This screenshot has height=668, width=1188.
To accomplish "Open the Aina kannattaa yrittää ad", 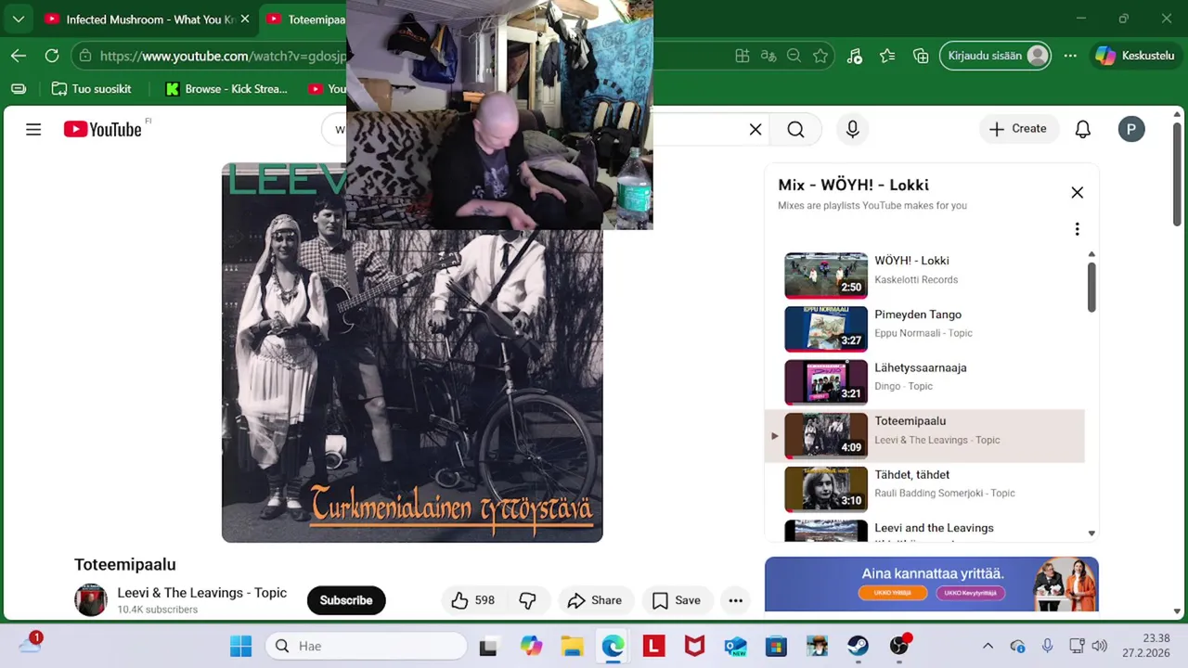I will point(932,584).
